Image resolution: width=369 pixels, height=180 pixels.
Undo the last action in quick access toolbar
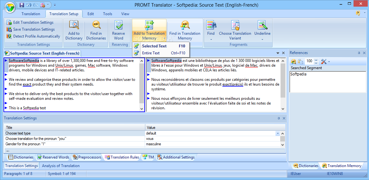29,5
